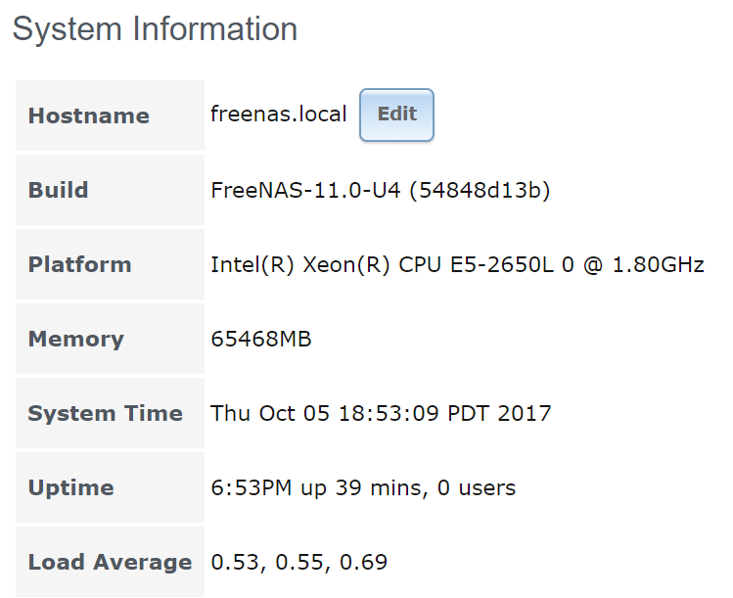Click the freenas.local hostname value
Image resolution: width=733 pixels, height=598 pixels.
click(279, 115)
